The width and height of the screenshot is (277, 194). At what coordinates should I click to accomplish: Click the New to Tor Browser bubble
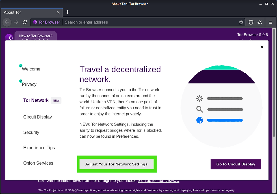(36, 36)
